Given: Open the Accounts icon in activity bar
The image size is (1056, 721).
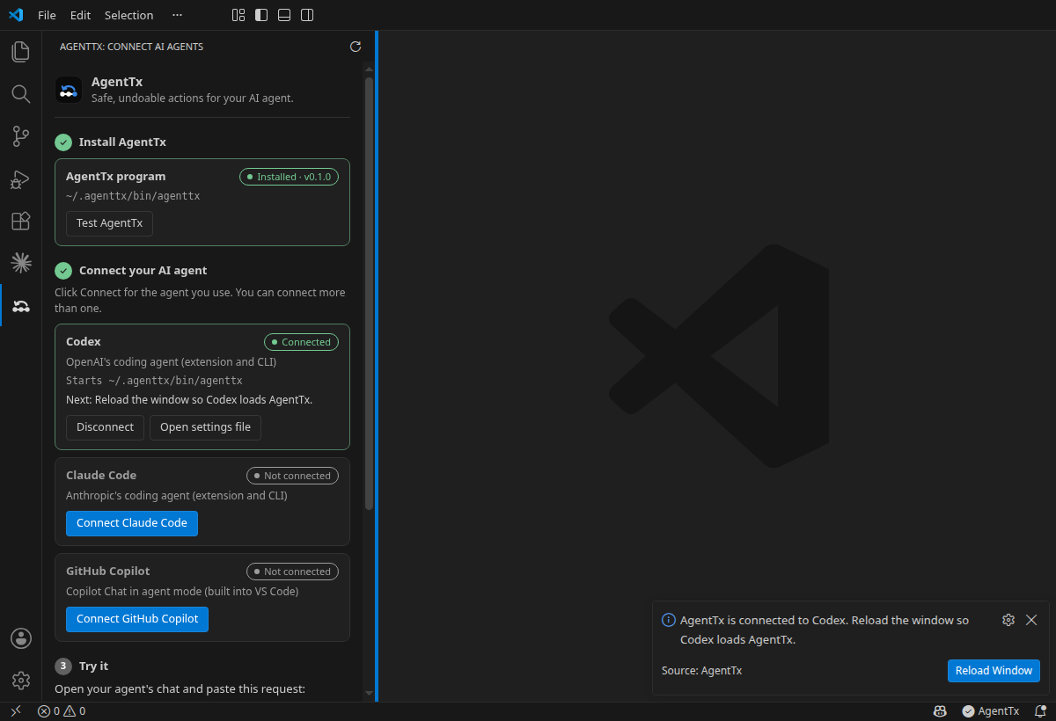Looking at the screenshot, I should [20, 638].
